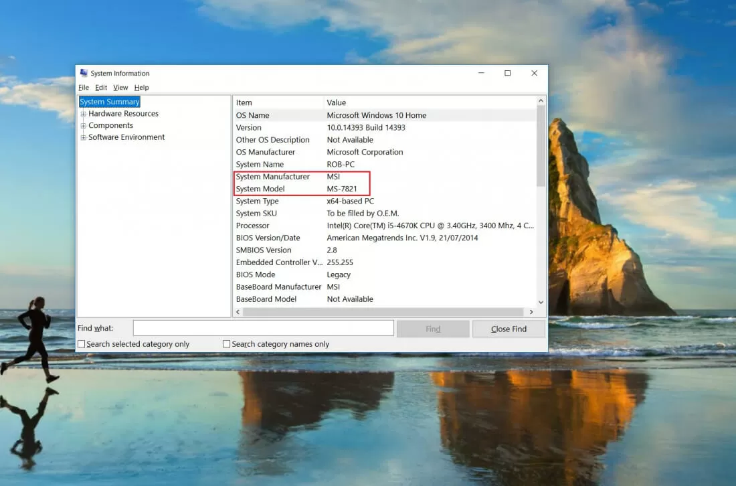Select the OS Name row
The image size is (736, 486).
[x=385, y=115]
